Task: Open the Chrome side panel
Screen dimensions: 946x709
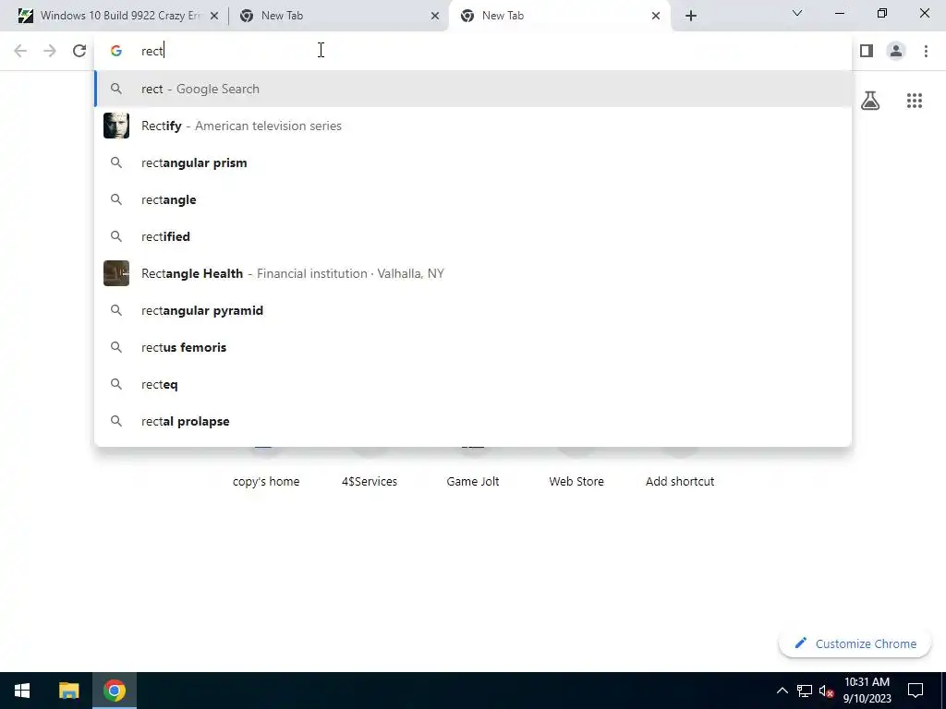Action: 867,51
